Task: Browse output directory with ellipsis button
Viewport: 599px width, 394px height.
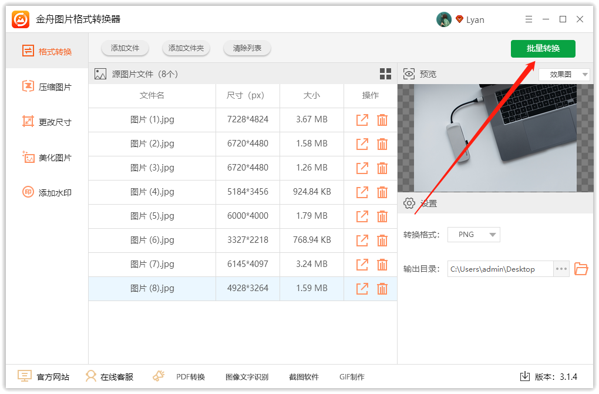Action: click(x=561, y=269)
